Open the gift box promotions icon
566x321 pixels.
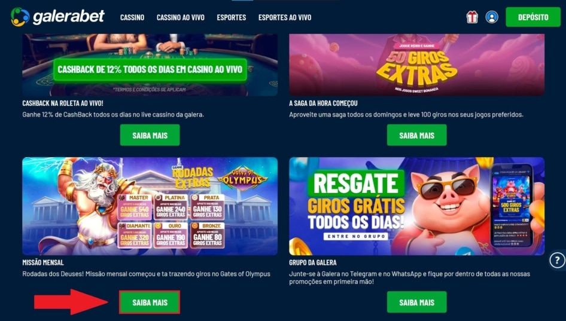(472, 17)
